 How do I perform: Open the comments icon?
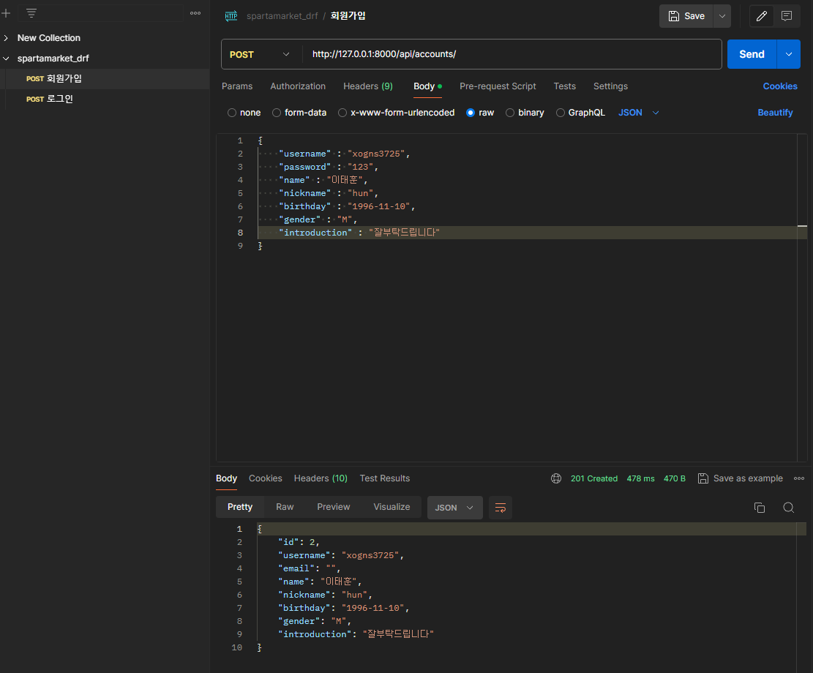pyautogui.click(x=787, y=16)
